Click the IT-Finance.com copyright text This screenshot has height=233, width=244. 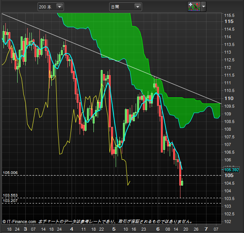coord(19,222)
